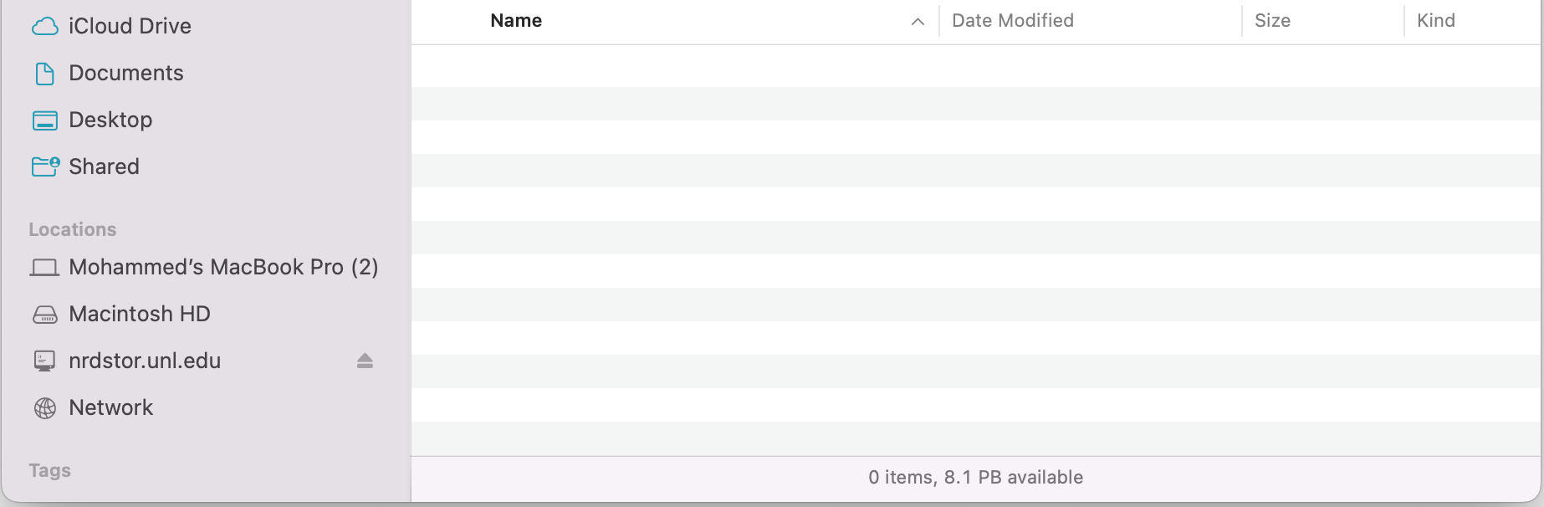This screenshot has height=507, width=1544.
Task: Click the Desktop sidebar icon
Action: point(45,120)
